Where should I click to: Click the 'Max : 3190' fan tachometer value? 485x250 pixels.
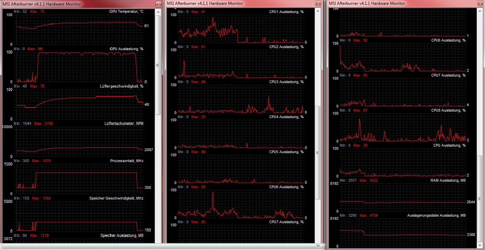point(43,124)
